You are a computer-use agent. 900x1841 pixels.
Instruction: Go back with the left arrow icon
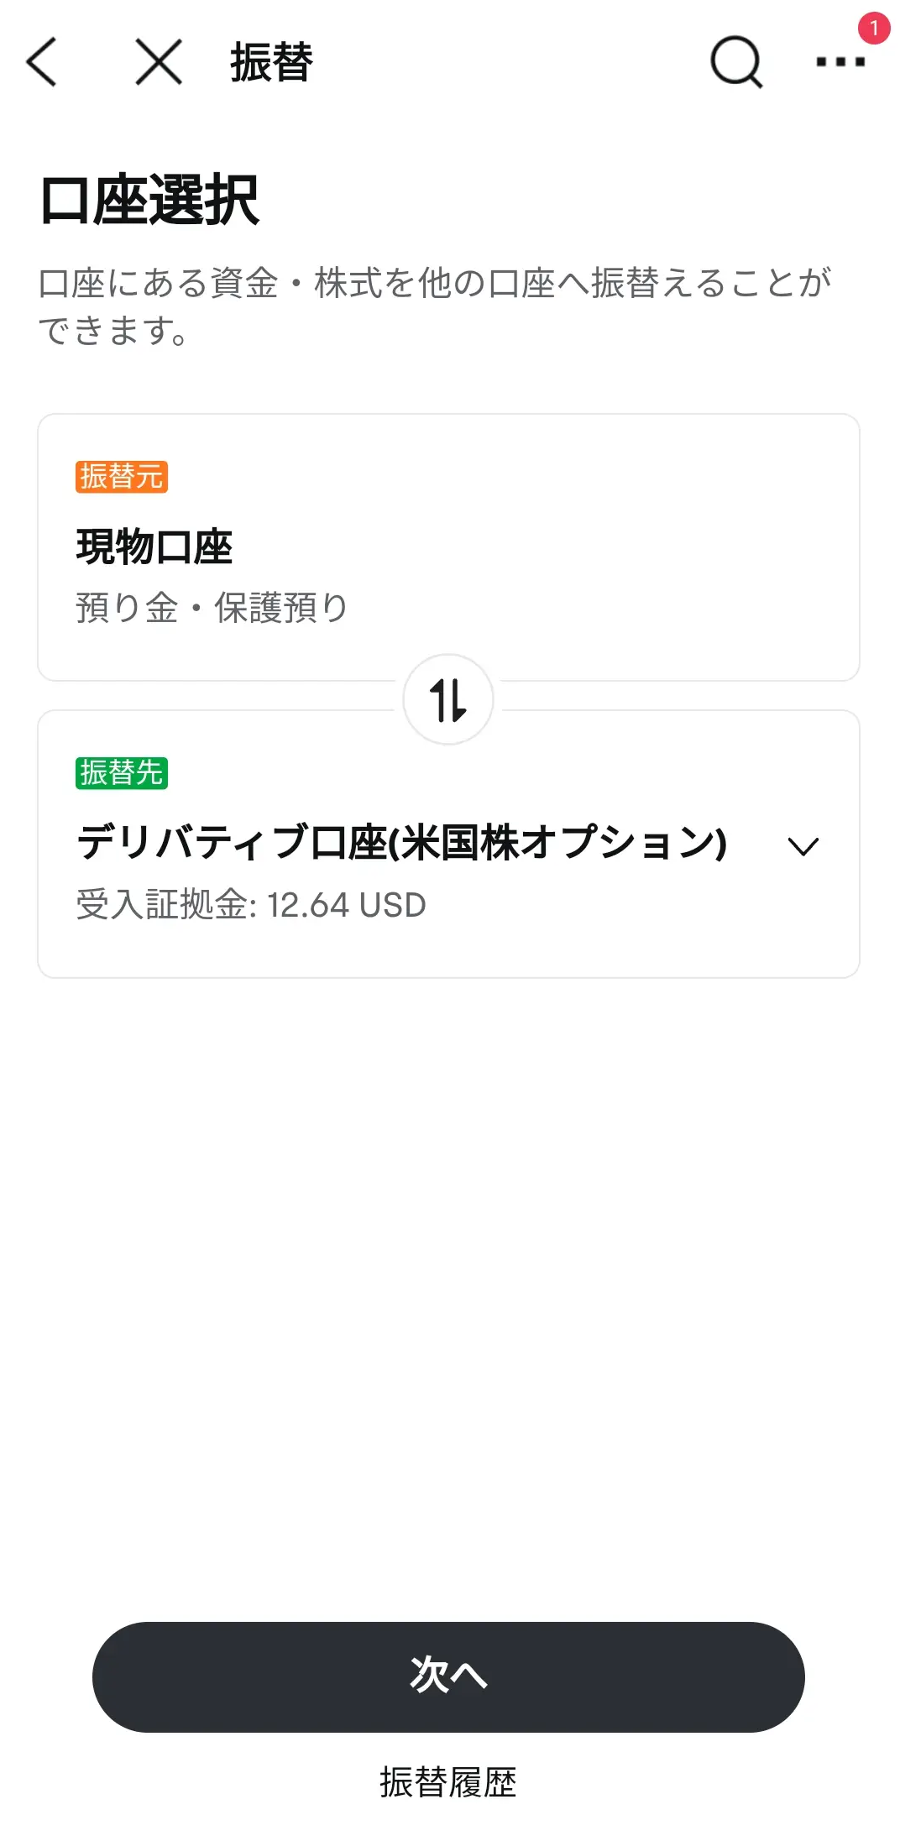click(41, 61)
